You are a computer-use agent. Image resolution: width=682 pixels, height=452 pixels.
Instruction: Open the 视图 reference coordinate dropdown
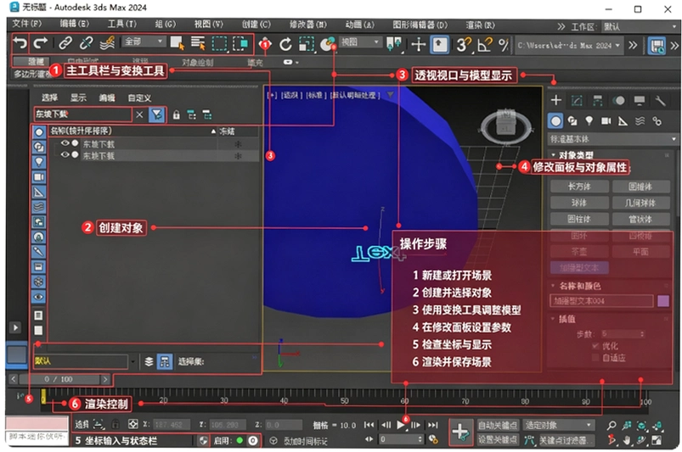point(360,42)
